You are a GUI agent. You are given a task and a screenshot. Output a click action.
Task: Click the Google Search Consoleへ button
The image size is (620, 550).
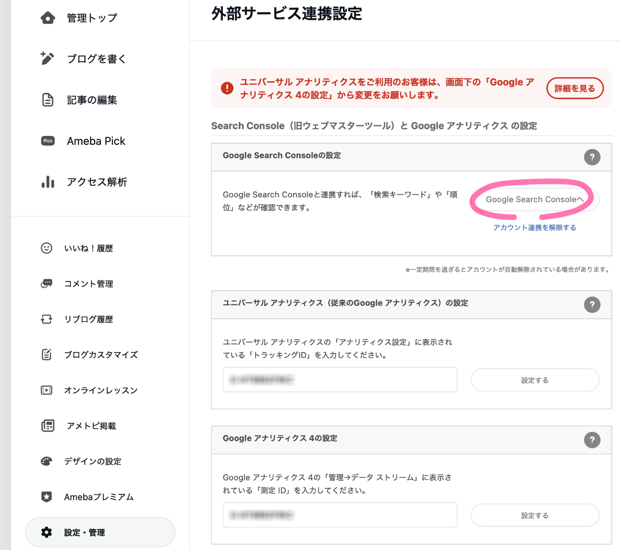coord(535,199)
